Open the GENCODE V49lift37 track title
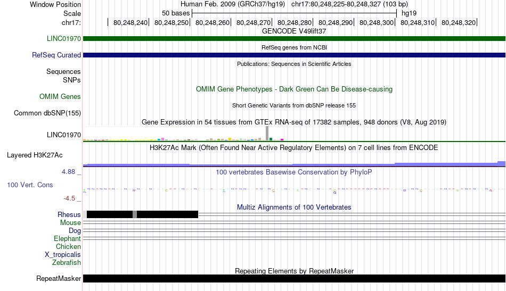This screenshot has height=291, width=506. point(294,31)
